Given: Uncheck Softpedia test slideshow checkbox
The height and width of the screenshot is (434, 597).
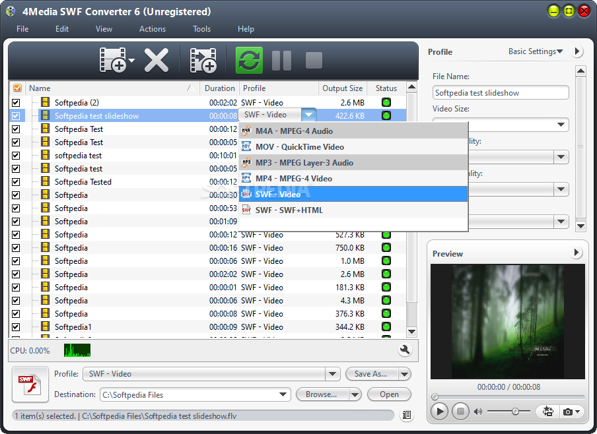Looking at the screenshot, I should (16, 115).
